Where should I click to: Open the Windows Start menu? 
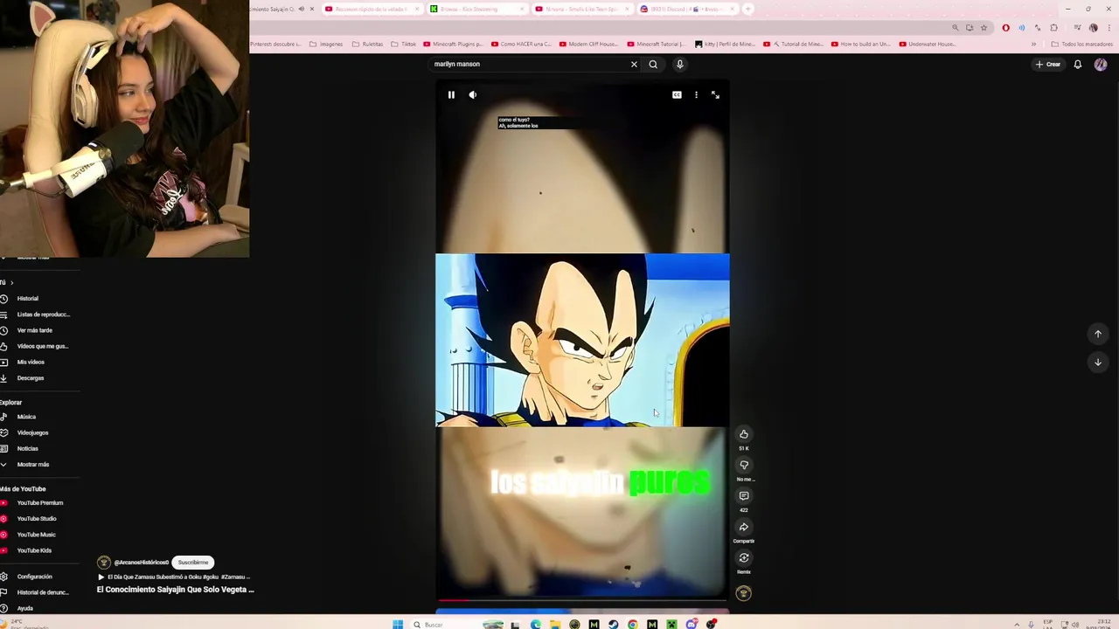398,624
